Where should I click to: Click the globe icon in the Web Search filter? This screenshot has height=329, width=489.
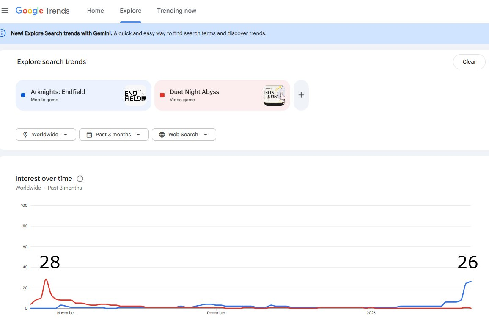click(x=162, y=135)
